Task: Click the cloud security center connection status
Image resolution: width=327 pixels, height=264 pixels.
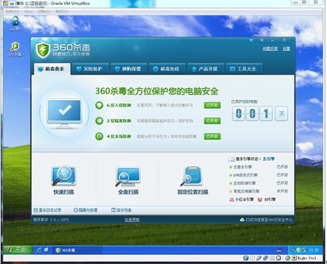Action: pyautogui.click(x=266, y=220)
